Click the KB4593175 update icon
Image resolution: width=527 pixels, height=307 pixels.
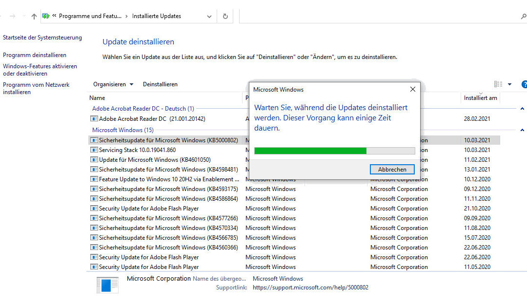pyautogui.click(x=94, y=189)
